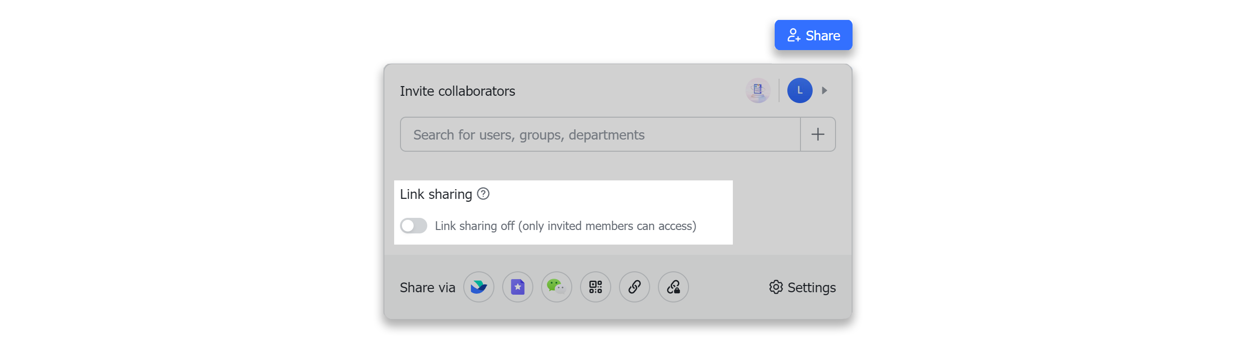Screen dimensions: 1236x354
Task: Open the Settings text link
Action: coord(812,287)
